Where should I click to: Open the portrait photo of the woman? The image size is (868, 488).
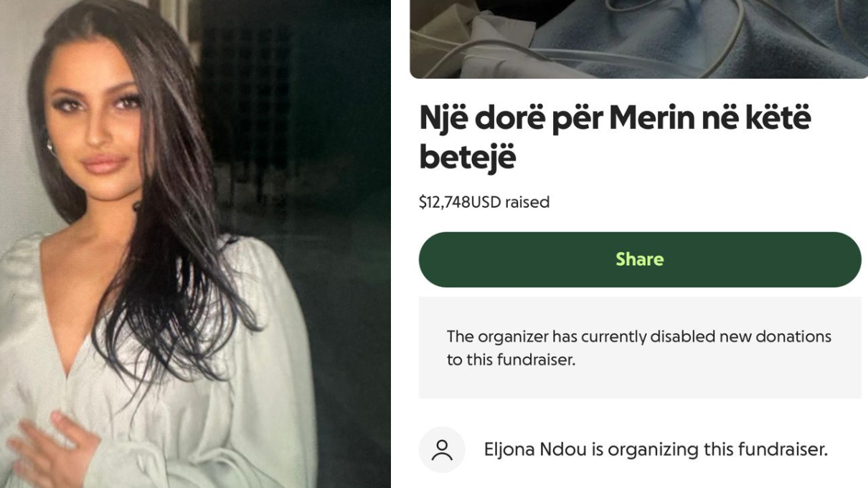(195, 244)
